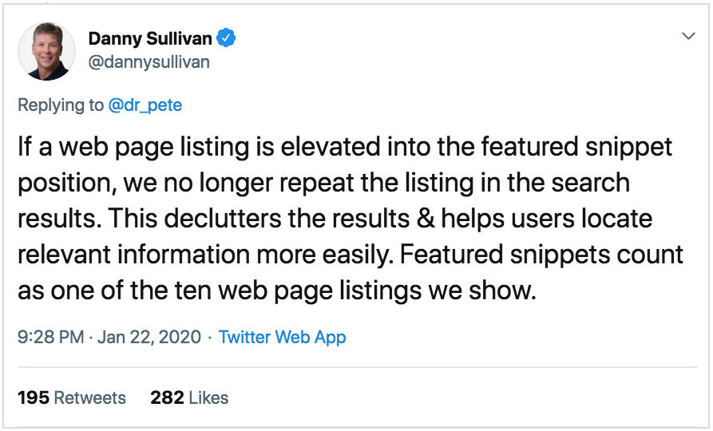The image size is (713, 431).
Task: View the 282 Likes list
Action: (189, 397)
